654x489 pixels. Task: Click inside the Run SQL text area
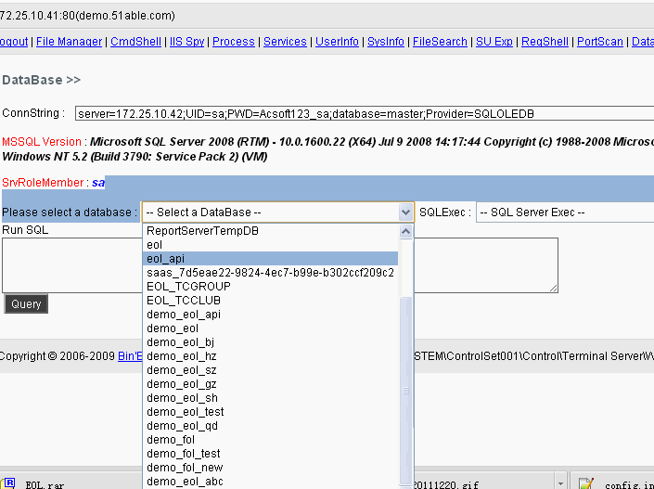[x=280, y=265]
